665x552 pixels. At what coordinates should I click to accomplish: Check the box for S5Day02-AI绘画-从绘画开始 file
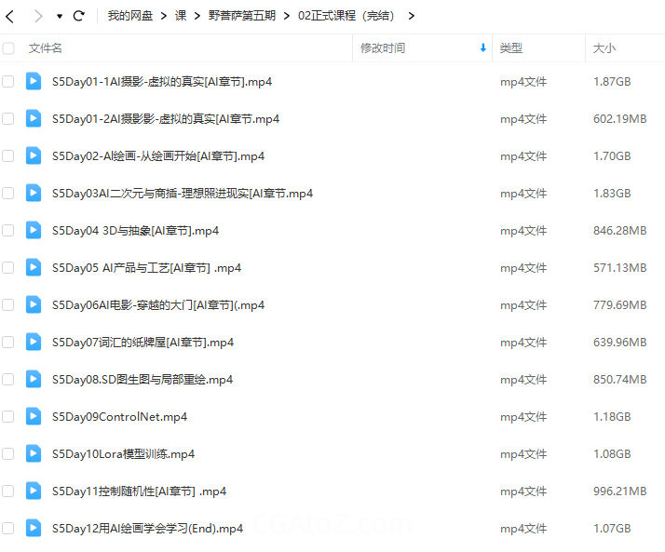coord(8,155)
